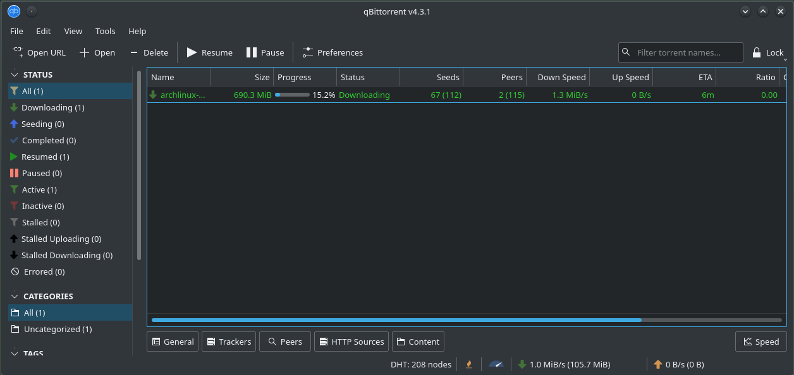Delete the archlinux torrent
The width and height of the screenshot is (794, 375).
pos(149,52)
